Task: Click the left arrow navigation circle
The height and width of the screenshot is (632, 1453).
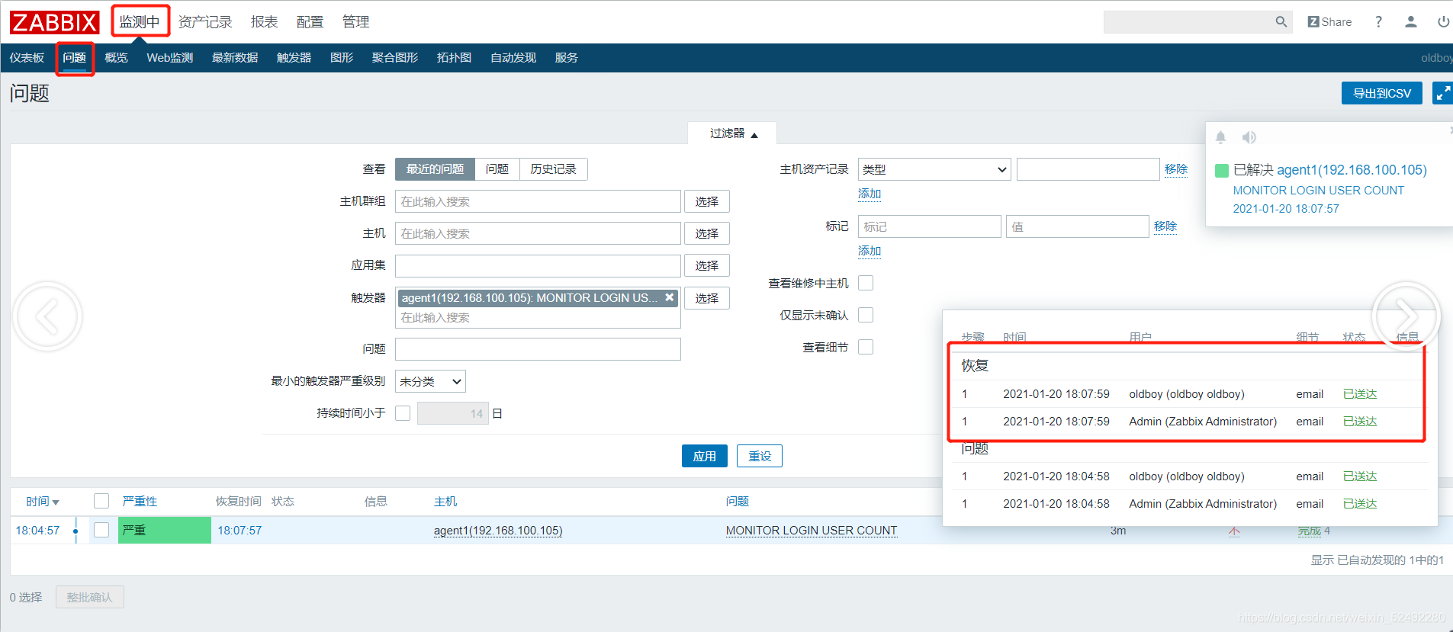Action: [47, 316]
